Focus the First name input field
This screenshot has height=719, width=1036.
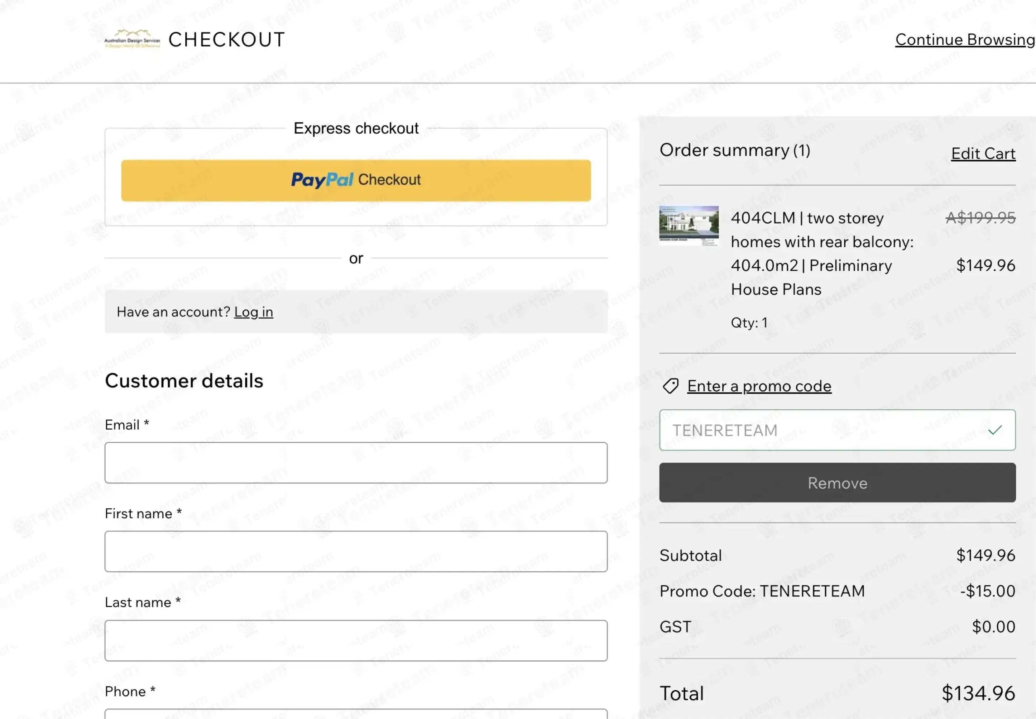tap(356, 551)
